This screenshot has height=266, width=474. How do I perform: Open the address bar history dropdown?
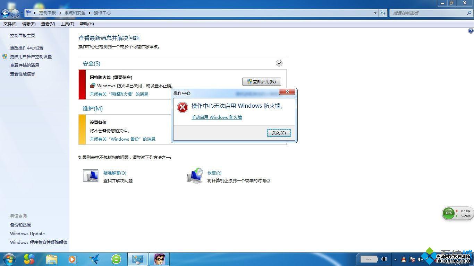375,13
